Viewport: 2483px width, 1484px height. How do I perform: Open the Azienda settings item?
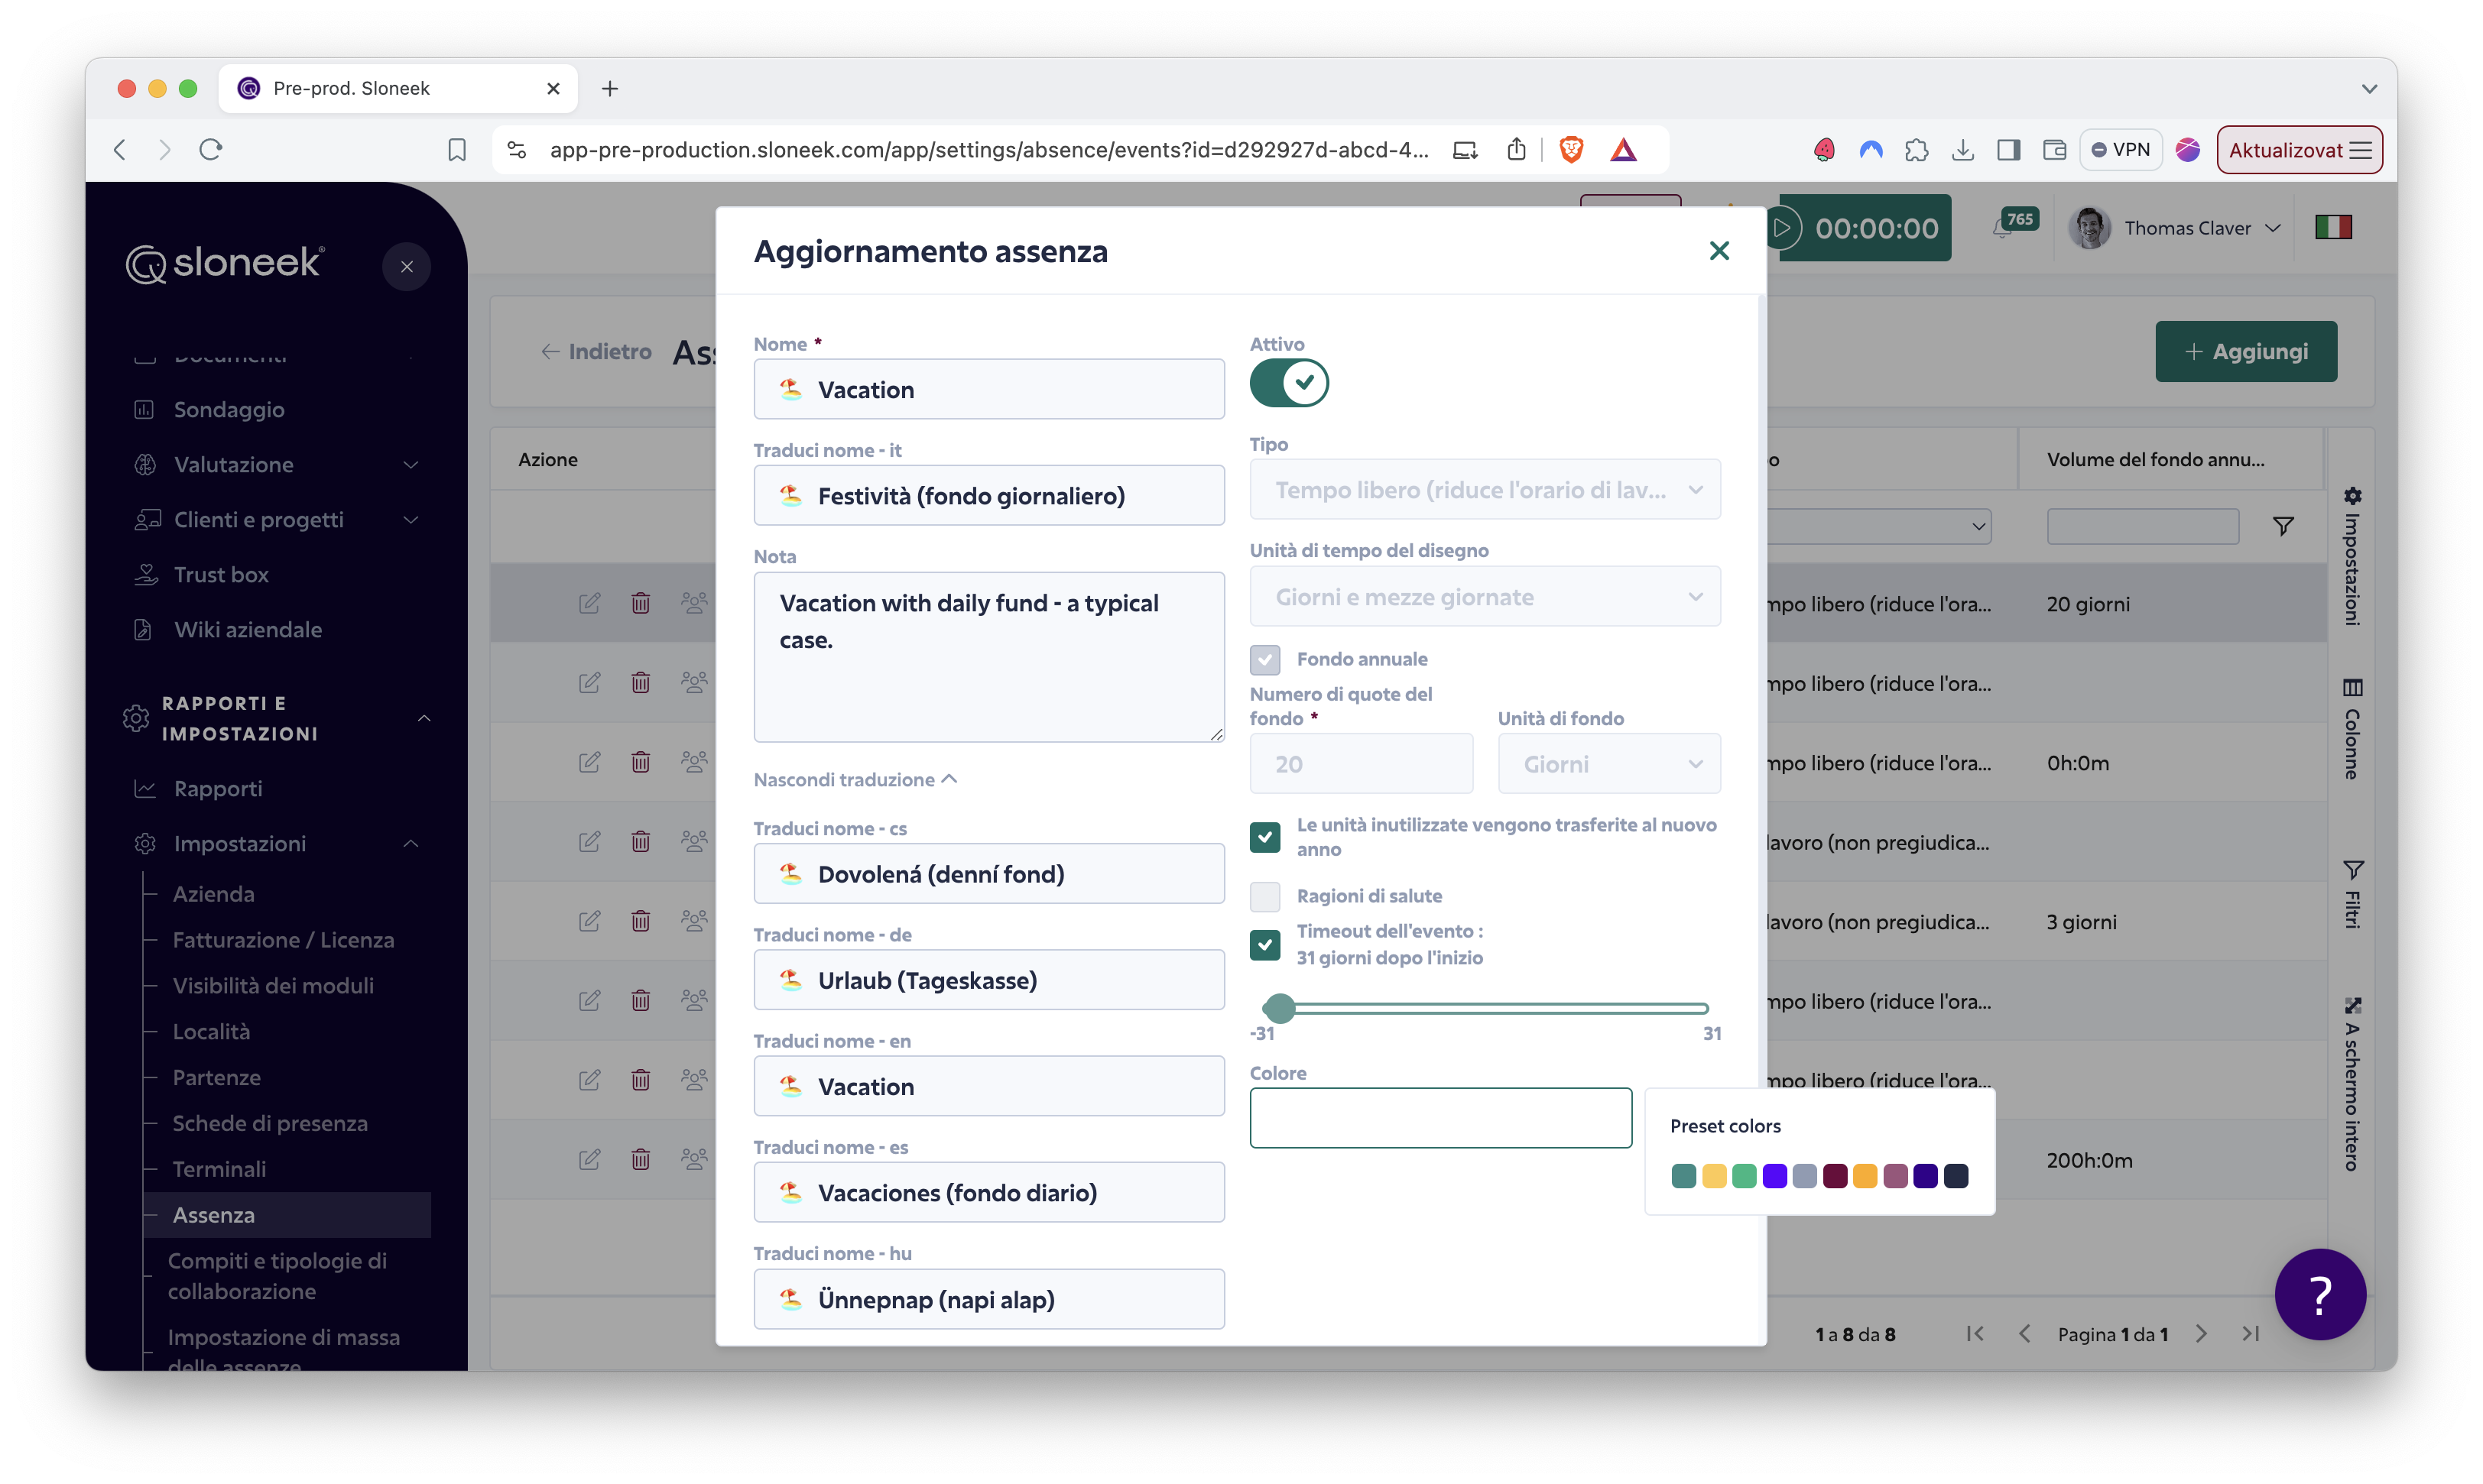pyautogui.click(x=213, y=894)
